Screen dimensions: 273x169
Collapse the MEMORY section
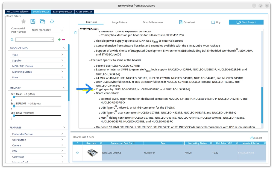point(64,88)
